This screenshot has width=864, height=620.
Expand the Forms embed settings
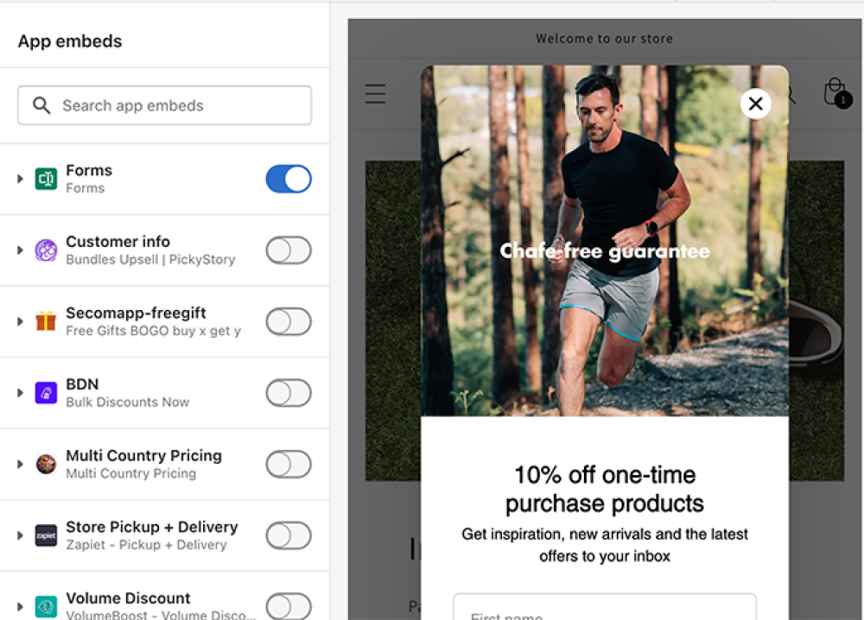(x=20, y=179)
